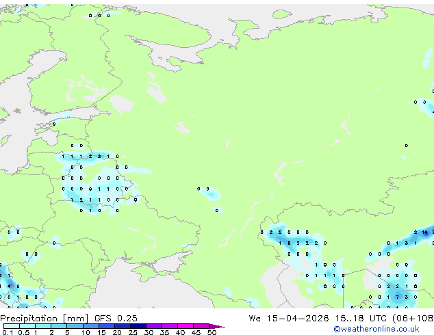Pick the 45–50 mm magenta legend swatch
This screenshot has height=335, width=434.
[201, 326]
